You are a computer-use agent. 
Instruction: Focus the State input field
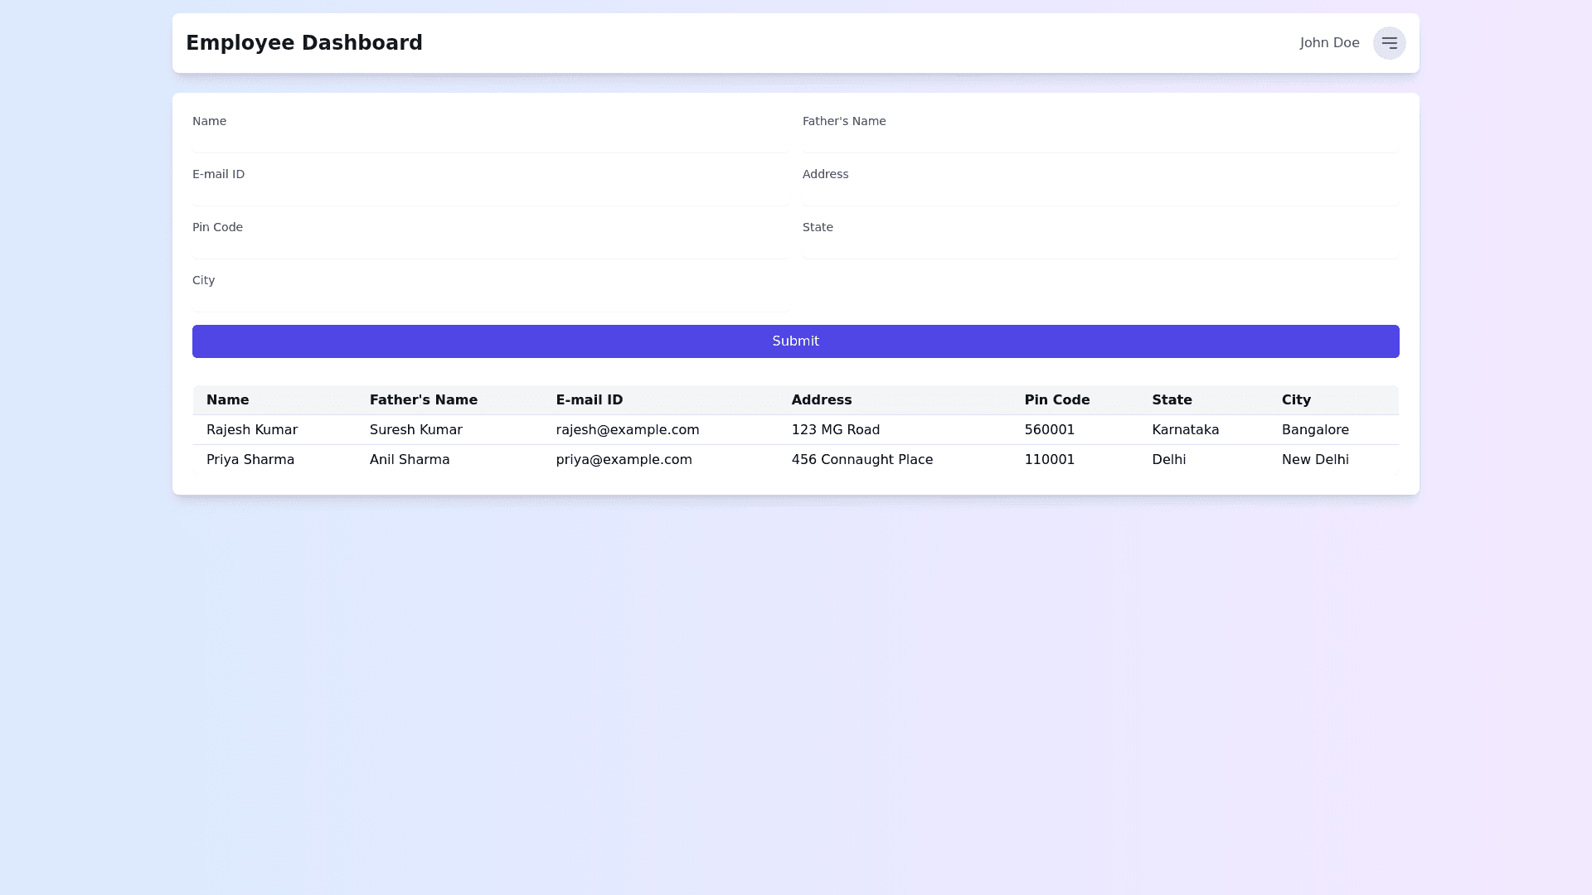click(x=1100, y=249)
